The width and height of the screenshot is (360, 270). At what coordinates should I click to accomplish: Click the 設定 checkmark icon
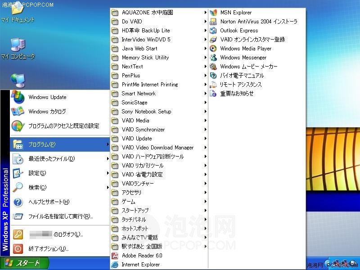click(18, 173)
